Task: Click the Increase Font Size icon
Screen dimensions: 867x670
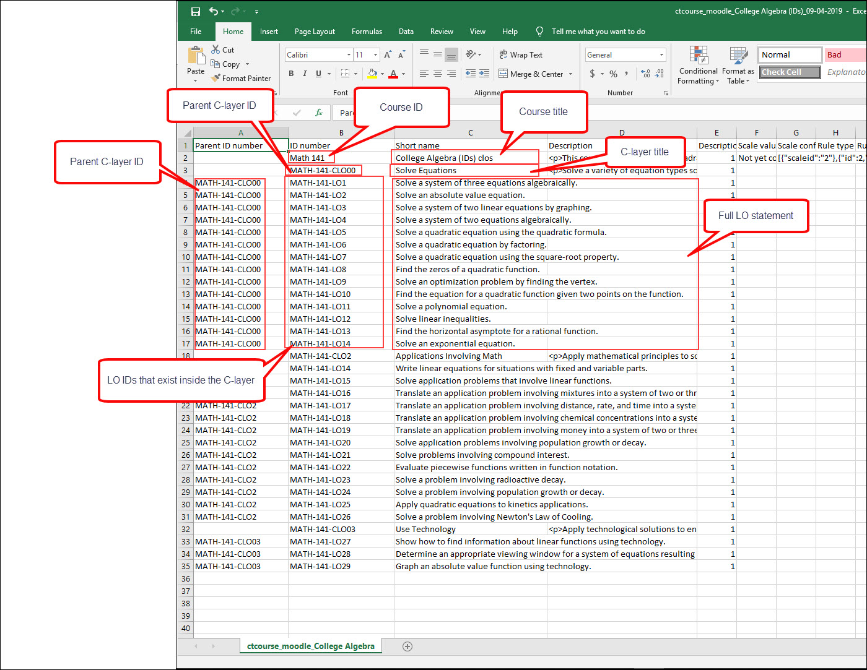Action: click(x=388, y=55)
